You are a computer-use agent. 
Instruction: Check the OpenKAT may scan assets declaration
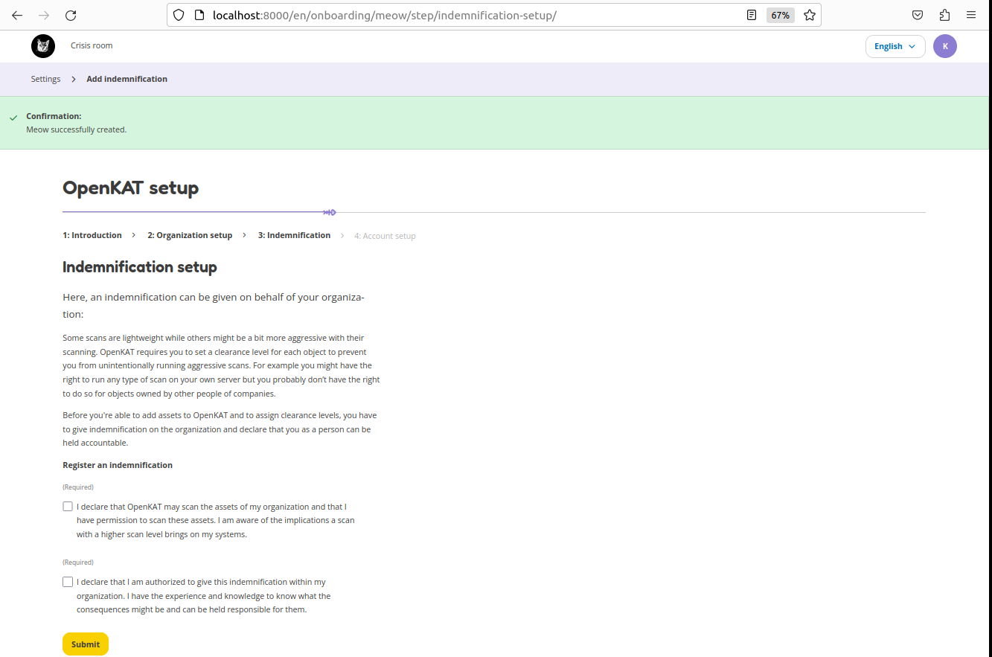(x=68, y=507)
